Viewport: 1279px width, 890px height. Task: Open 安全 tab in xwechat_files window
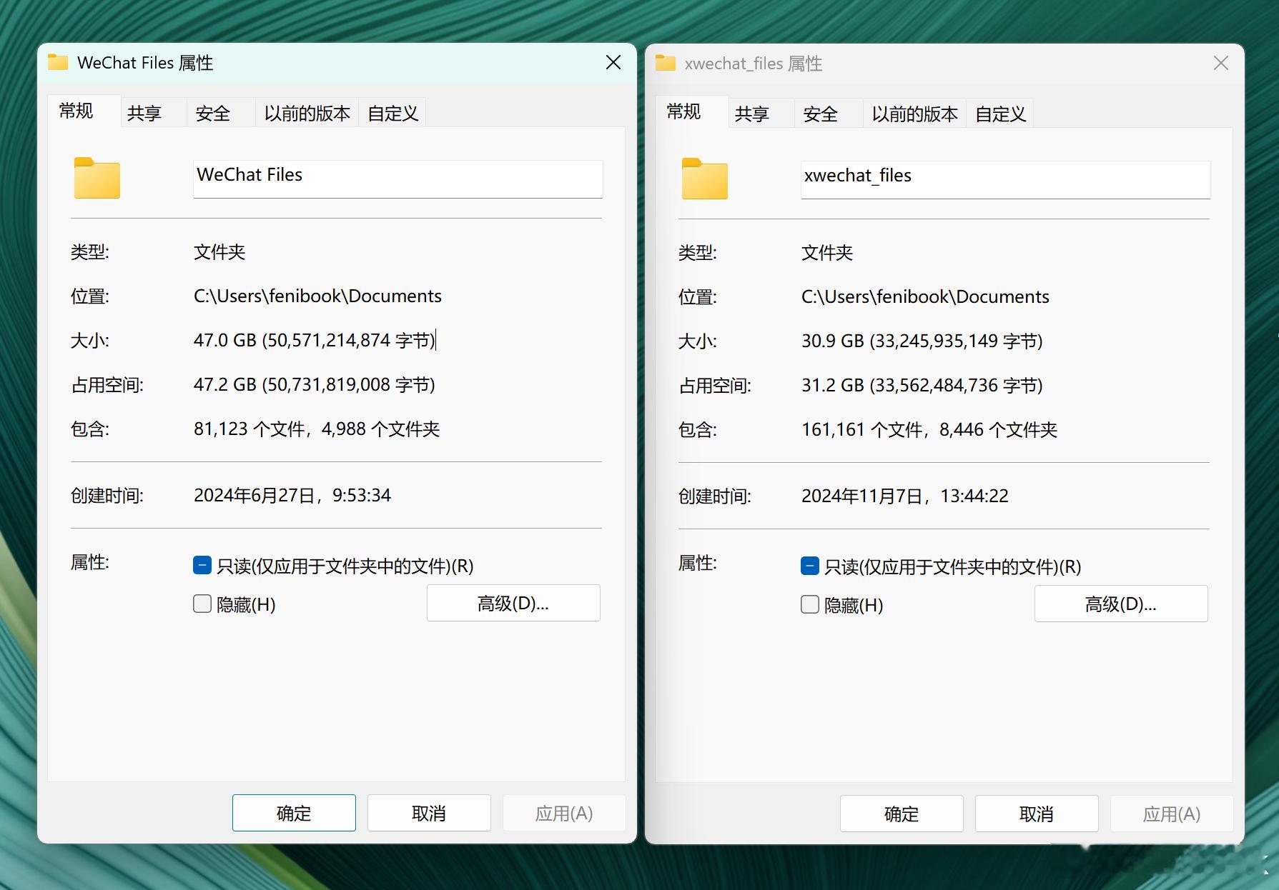coord(829,114)
